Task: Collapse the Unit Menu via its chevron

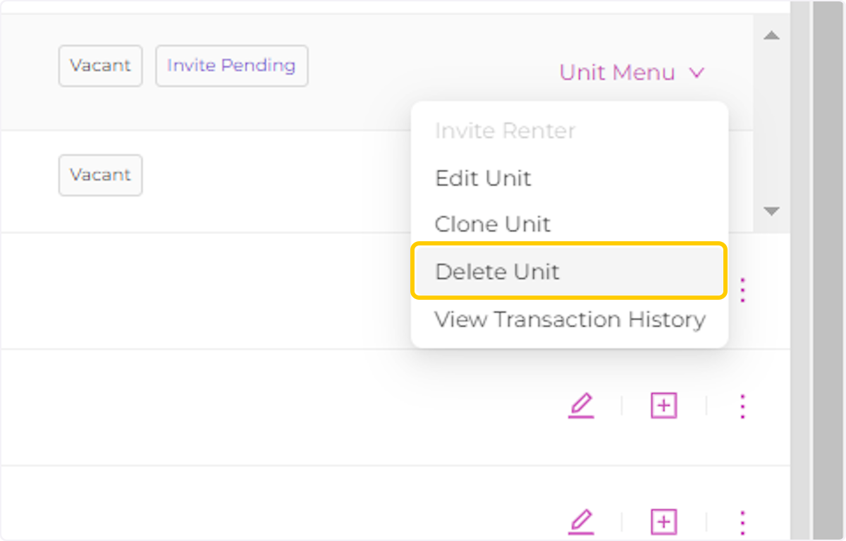Action: coord(697,73)
